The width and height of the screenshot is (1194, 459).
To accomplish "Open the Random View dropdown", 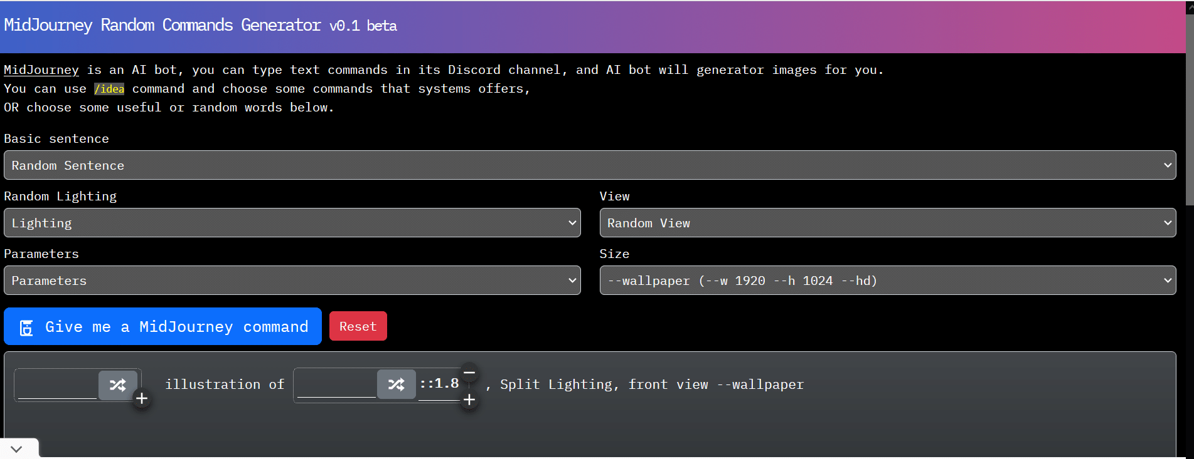I will point(888,223).
